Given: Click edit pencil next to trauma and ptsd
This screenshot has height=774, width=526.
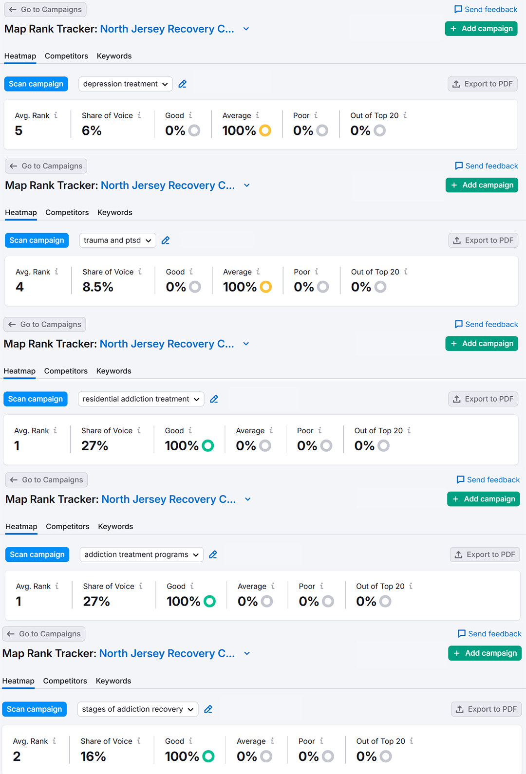Looking at the screenshot, I should coord(166,240).
